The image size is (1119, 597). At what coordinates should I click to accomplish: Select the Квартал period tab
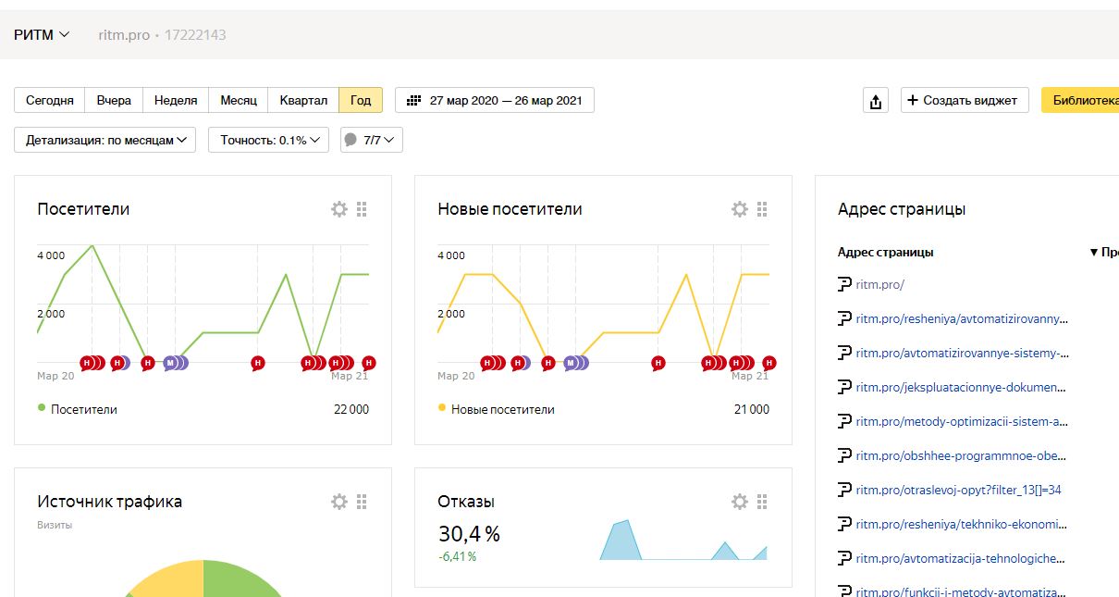[303, 100]
